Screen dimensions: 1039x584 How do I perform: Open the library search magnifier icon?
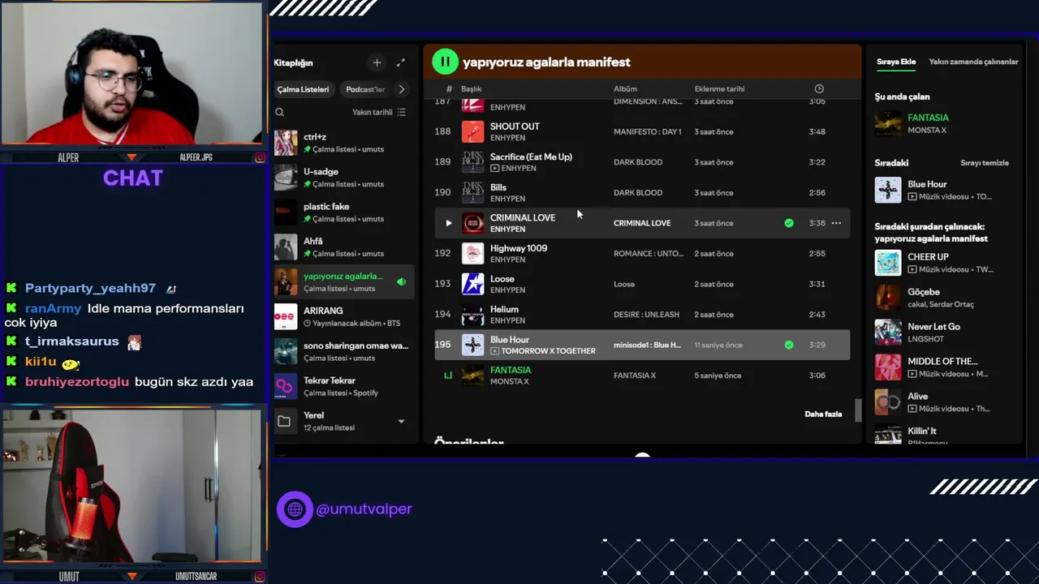point(279,112)
